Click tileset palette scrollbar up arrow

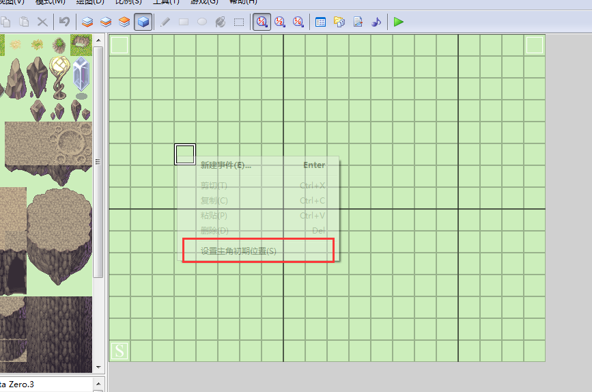coord(98,40)
